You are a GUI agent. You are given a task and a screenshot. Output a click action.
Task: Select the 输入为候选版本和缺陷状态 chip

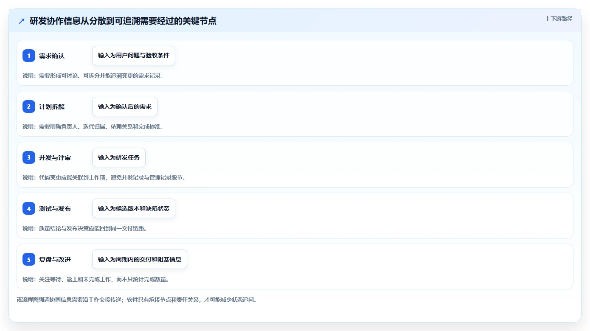(134, 208)
